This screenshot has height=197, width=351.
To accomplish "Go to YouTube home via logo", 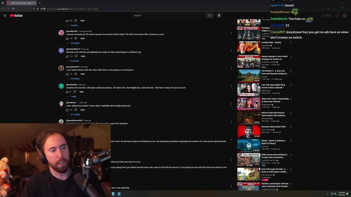I will pyautogui.click(x=16, y=16).
